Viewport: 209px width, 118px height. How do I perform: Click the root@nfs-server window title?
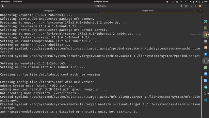pyautogui.click(x=101, y=6)
